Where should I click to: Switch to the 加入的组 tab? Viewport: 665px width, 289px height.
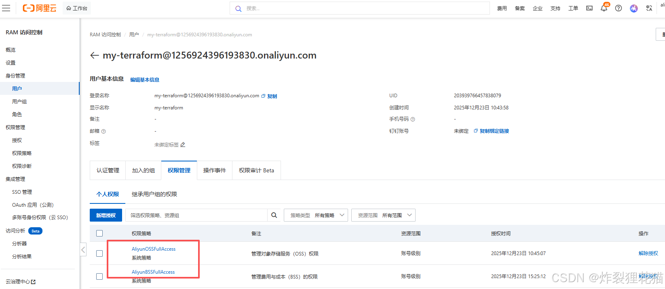pyautogui.click(x=144, y=170)
